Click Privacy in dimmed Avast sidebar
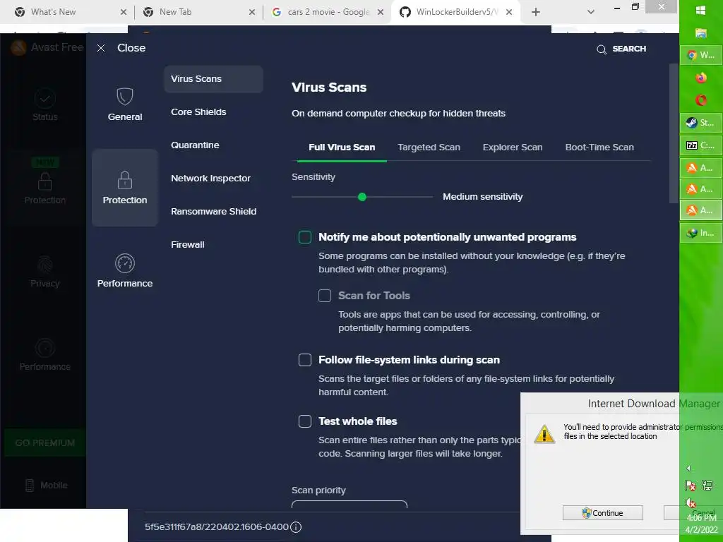The width and height of the screenshot is (723, 542). coord(44,271)
